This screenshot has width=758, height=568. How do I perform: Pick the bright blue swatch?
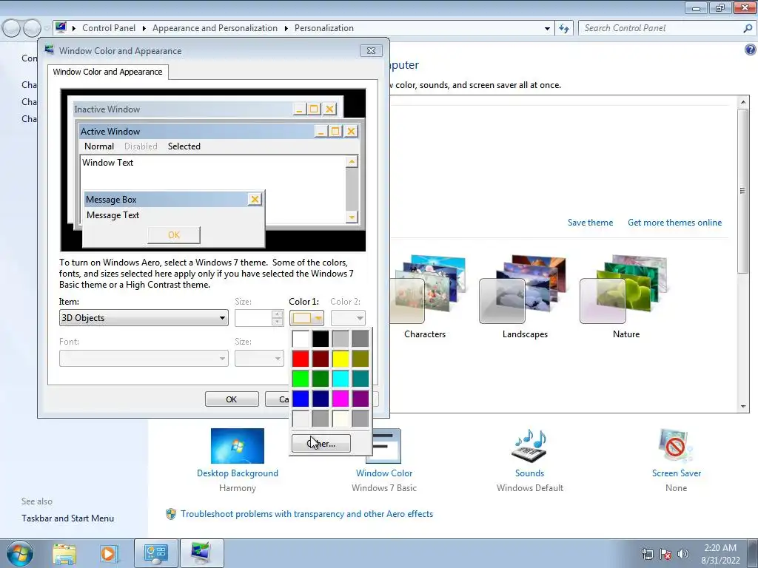(301, 399)
